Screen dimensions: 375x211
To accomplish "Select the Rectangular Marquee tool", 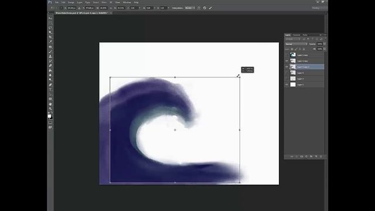I will point(50,23).
